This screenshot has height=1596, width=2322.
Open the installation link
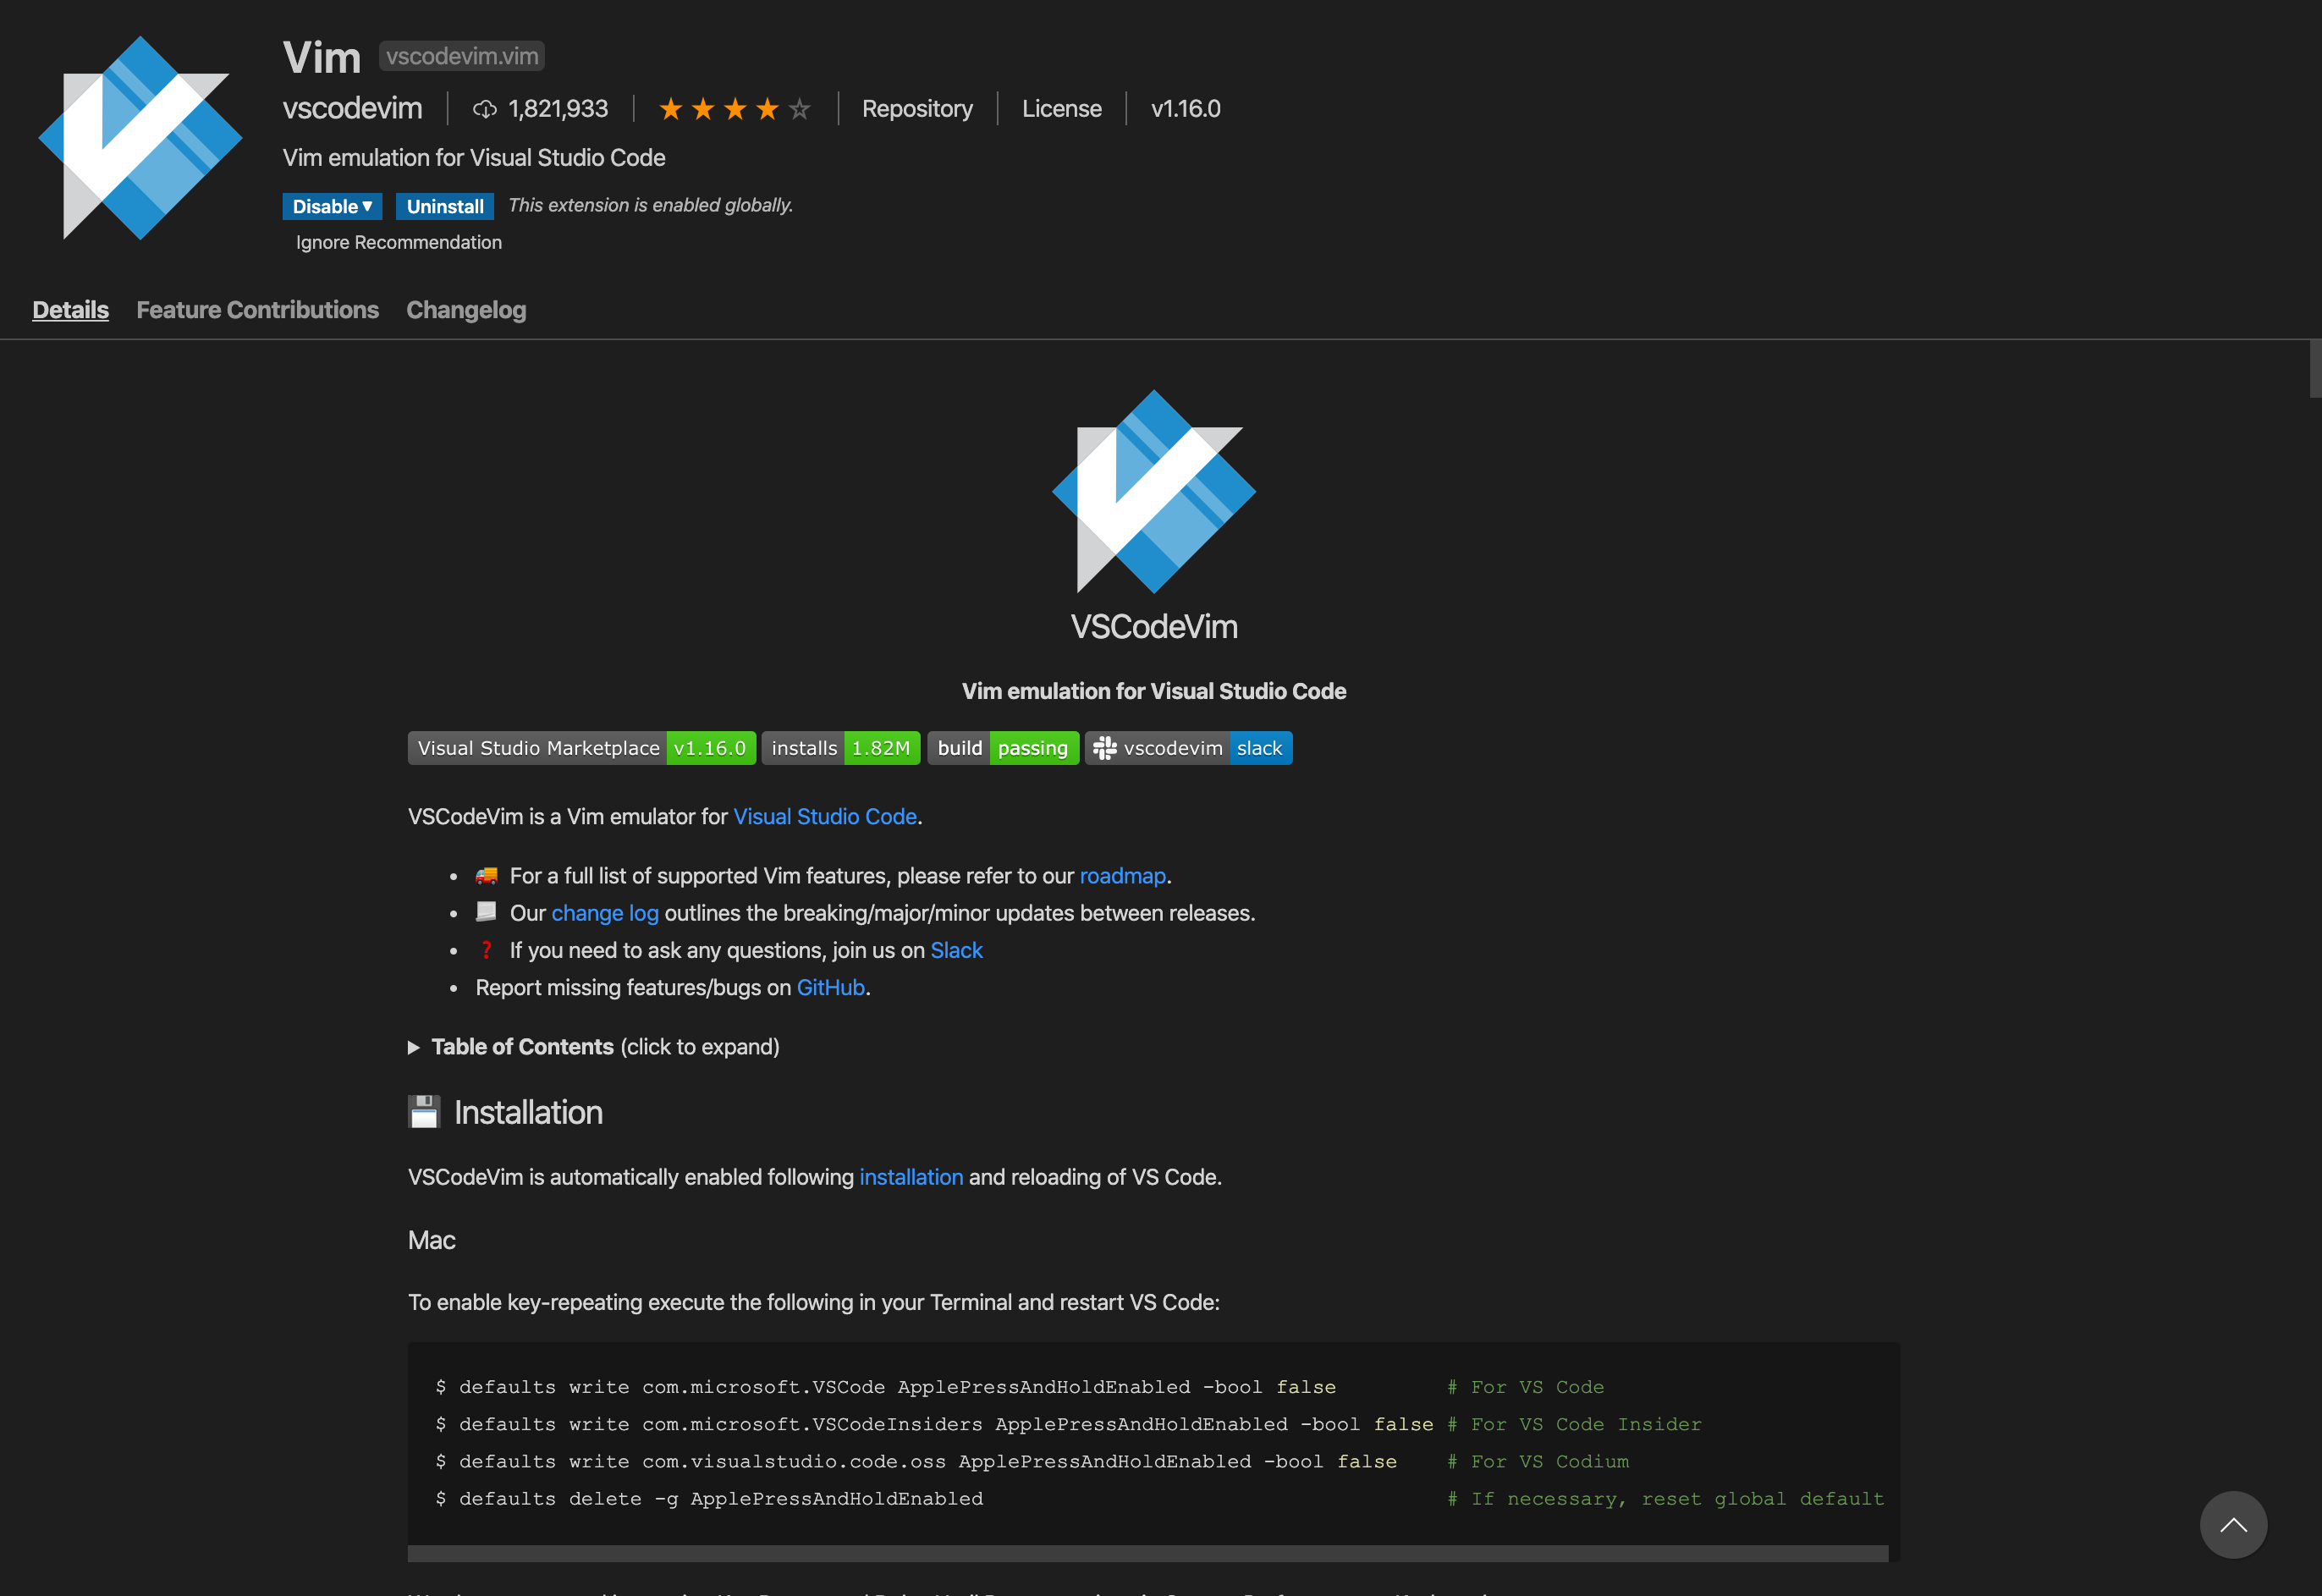911,1177
